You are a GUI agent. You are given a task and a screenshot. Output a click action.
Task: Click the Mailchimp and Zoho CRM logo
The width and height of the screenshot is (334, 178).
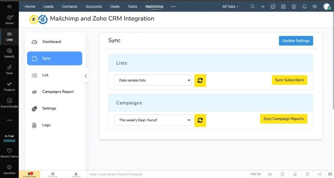coord(38,19)
